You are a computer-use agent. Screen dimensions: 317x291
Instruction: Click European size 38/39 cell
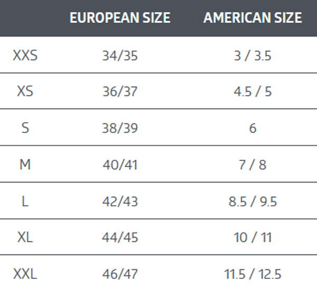120,128
